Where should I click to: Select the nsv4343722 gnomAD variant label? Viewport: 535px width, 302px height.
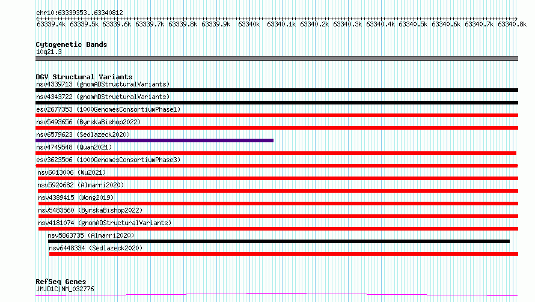(x=103, y=97)
